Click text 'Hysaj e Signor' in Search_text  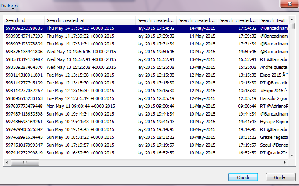pyautogui.click(x=274, y=122)
